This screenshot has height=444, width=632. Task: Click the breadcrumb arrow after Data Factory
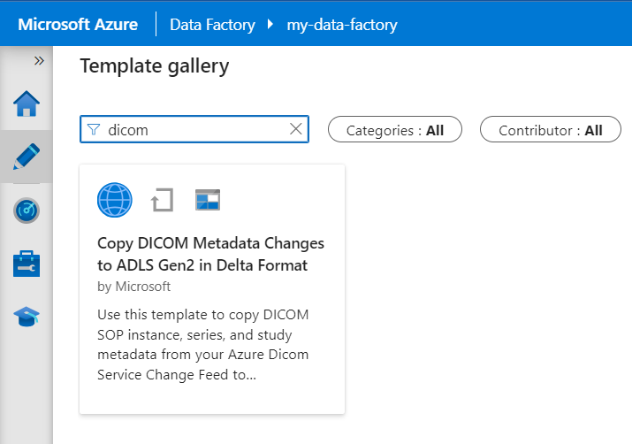[x=271, y=24]
